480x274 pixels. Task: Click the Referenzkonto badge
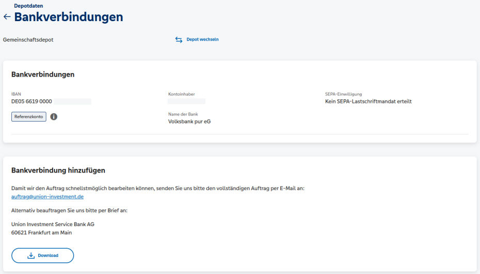(29, 117)
